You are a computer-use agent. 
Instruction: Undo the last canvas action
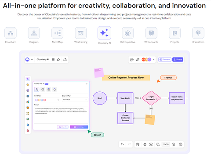[122, 144]
